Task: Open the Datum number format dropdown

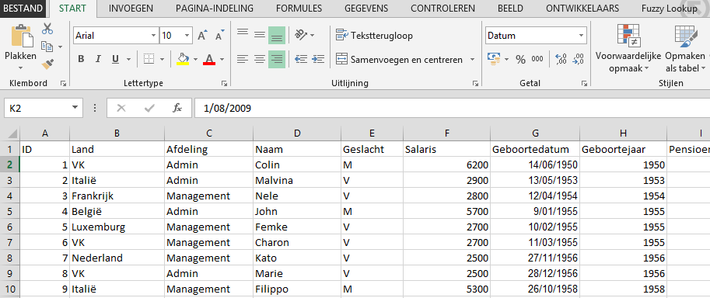Action: point(581,35)
